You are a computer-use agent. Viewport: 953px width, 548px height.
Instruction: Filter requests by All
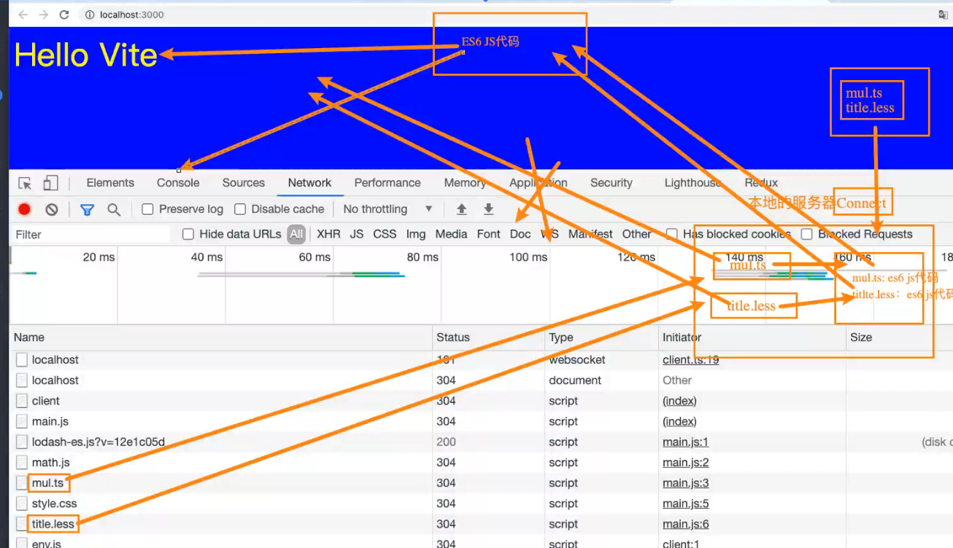(296, 234)
